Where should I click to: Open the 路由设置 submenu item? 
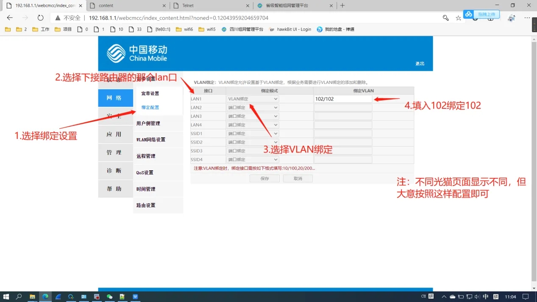[146, 205]
